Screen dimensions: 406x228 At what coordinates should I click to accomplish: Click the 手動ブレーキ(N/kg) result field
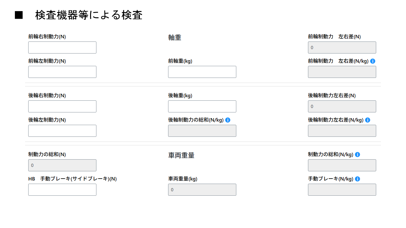(x=342, y=190)
